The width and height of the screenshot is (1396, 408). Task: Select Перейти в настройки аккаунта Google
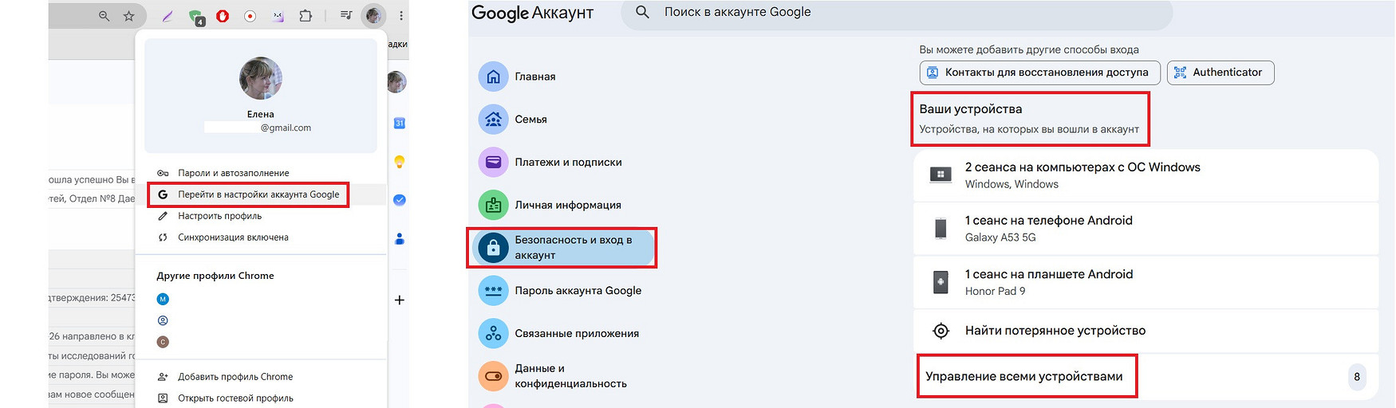click(x=248, y=194)
